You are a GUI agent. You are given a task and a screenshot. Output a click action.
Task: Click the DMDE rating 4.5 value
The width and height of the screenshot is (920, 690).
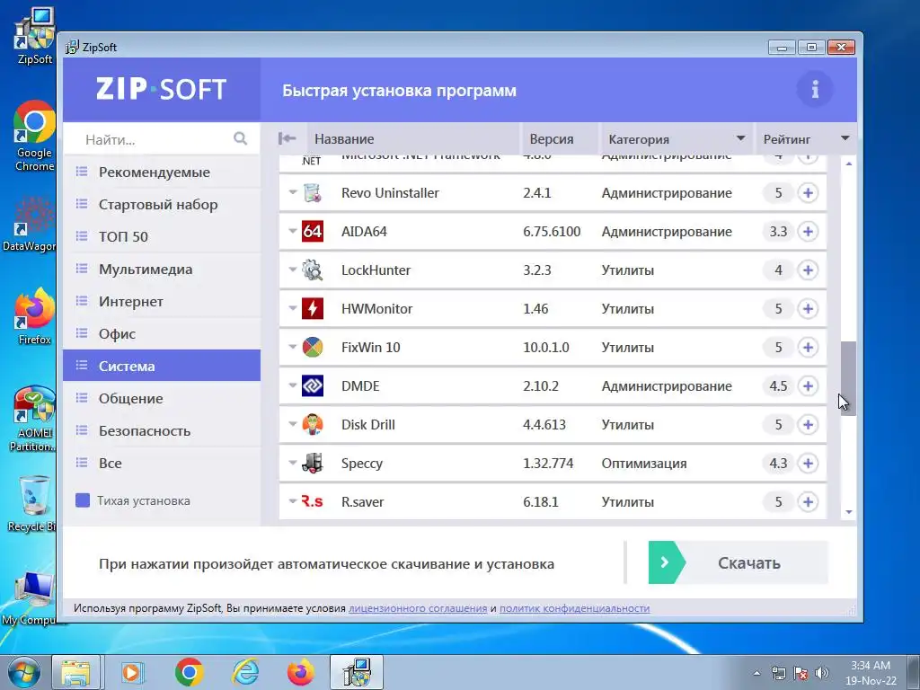point(778,386)
